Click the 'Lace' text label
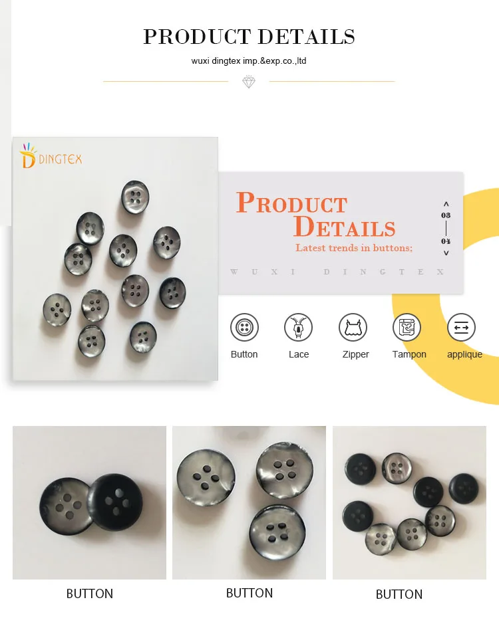 (x=299, y=354)
